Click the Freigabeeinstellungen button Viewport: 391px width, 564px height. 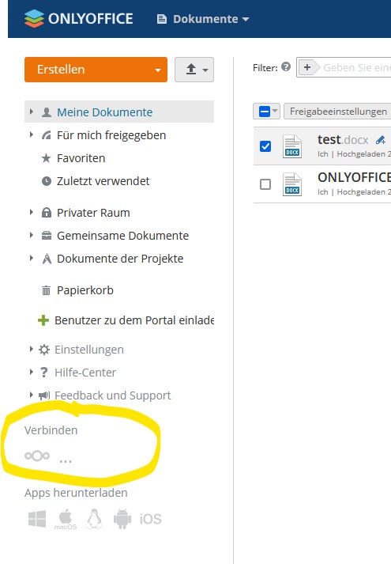[x=337, y=112]
